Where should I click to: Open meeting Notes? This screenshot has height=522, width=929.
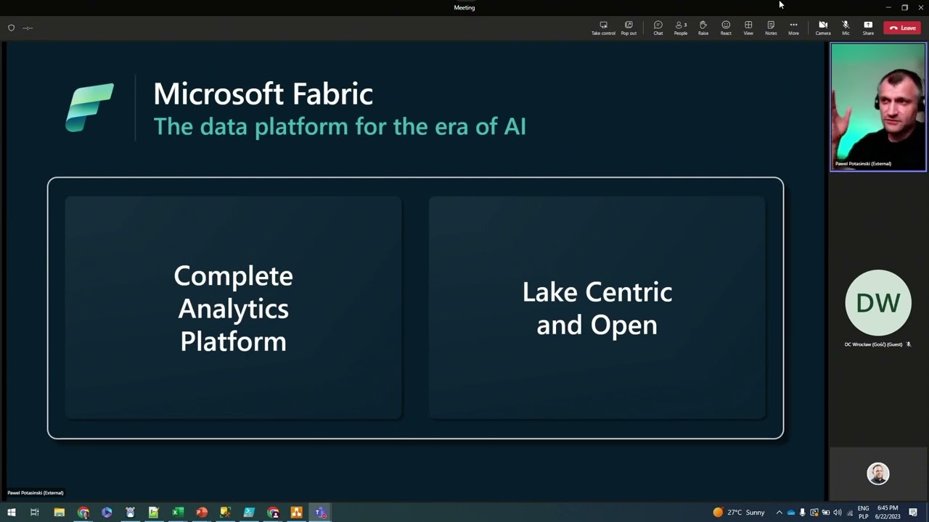pos(771,28)
